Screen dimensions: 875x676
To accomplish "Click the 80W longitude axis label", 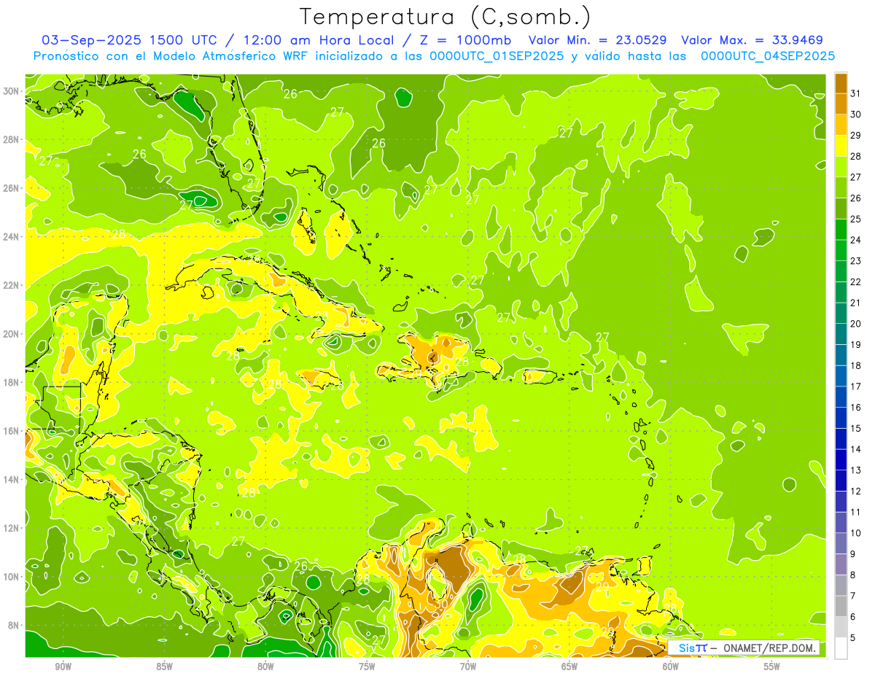I will click(x=265, y=667).
